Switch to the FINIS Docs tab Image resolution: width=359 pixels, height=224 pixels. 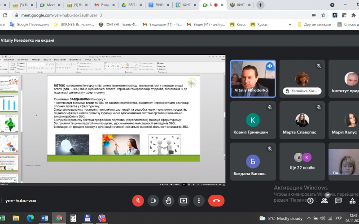[159, 5]
